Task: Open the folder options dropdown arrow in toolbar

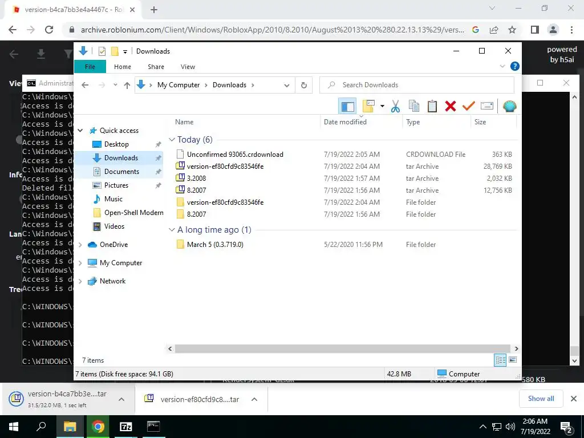Action: (382, 107)
